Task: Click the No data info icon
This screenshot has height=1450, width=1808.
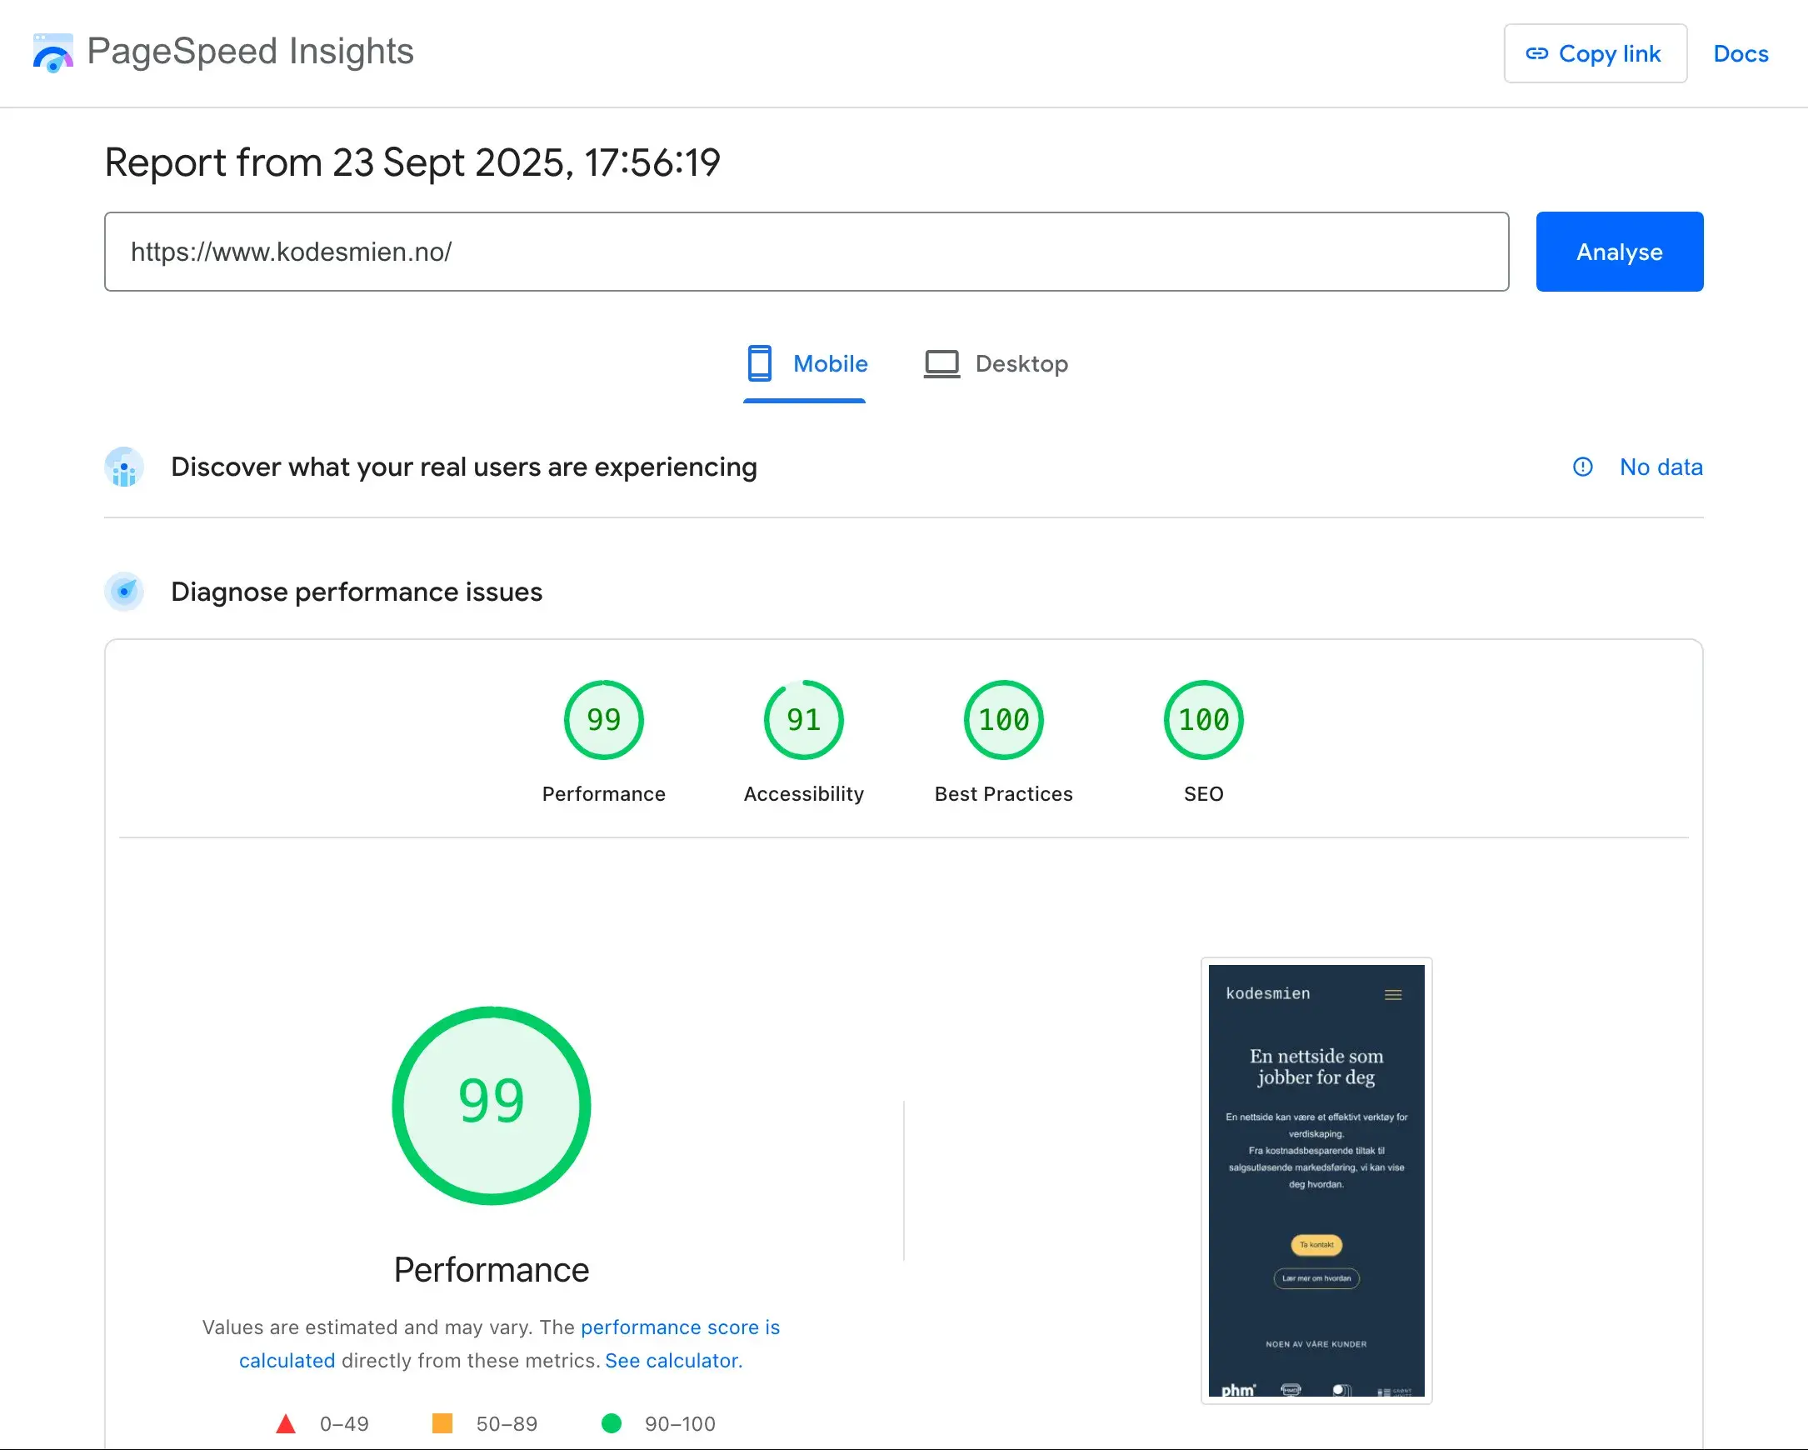Action: pos(1582,467)
